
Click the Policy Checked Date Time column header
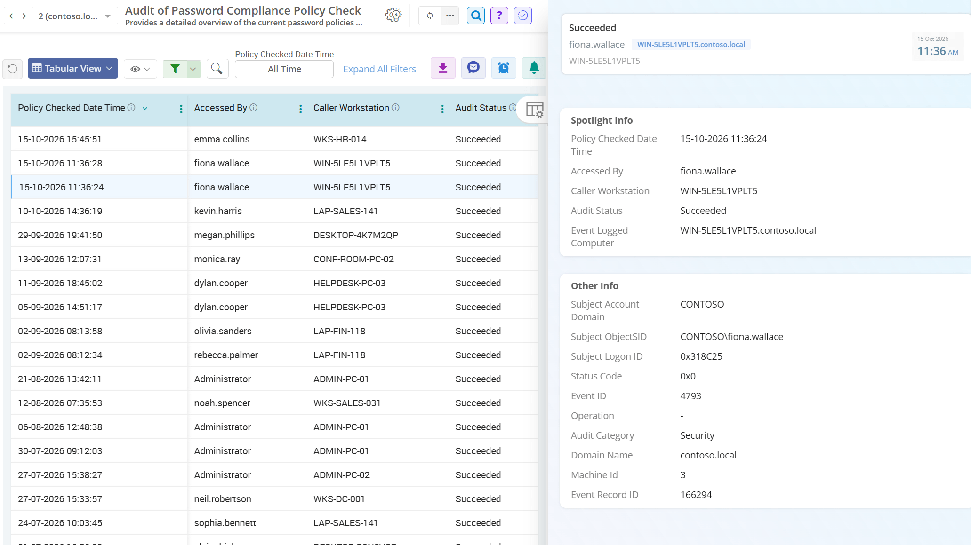pyautogui.click(x=72, y=108)
